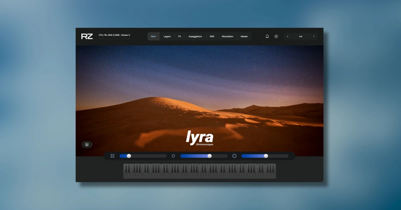Image resolution: width=401 pixels, height=210 pixels.
Task: Open notifications via the bell icon
Action: click(267, 36)
